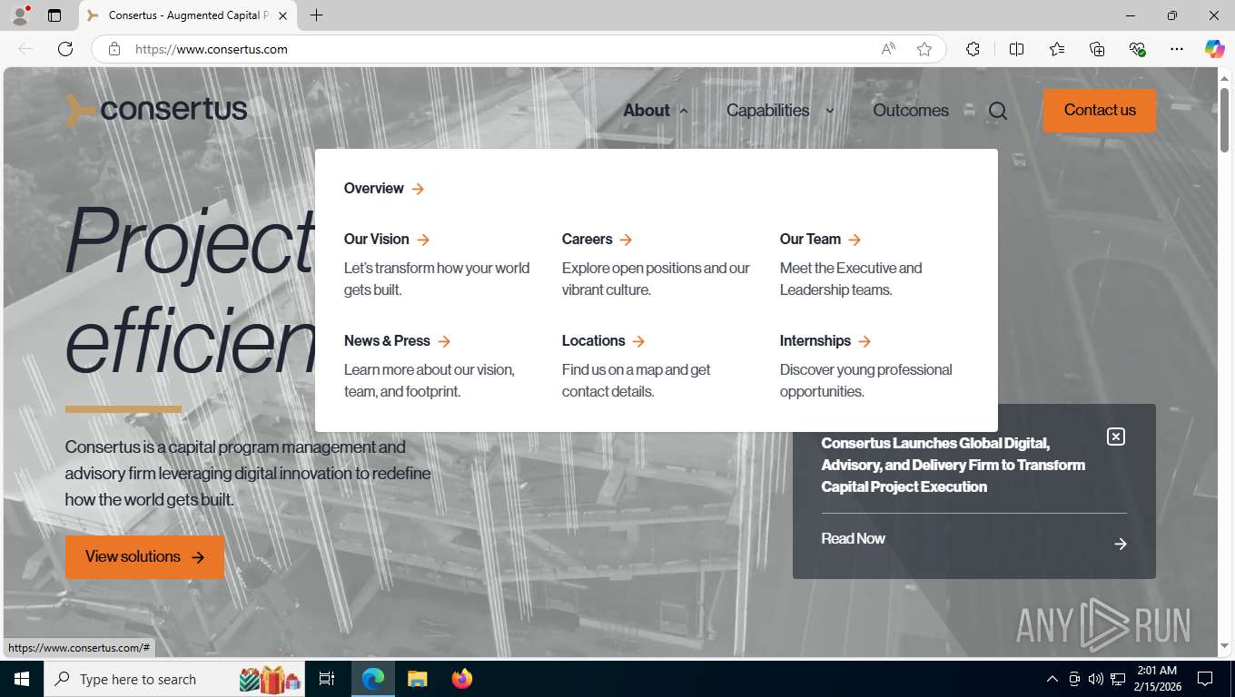Open the Outcomes nav item

point(911,111)
